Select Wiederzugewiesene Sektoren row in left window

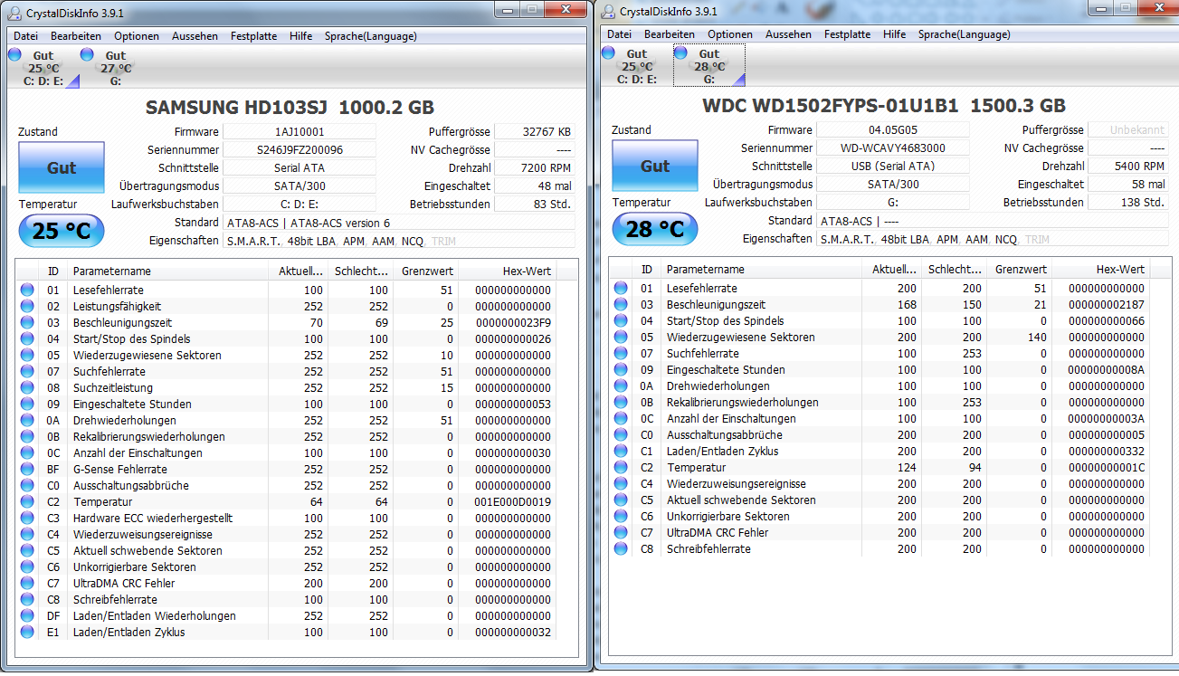click(288, 355)
